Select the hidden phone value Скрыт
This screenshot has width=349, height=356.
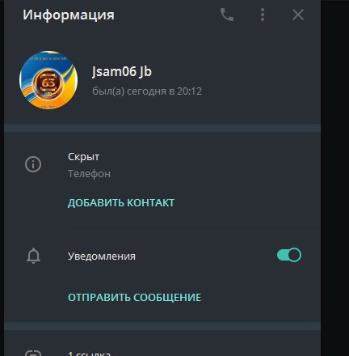[83, 157]
